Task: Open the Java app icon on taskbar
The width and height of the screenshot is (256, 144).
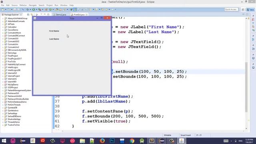Action: [182, 141]
